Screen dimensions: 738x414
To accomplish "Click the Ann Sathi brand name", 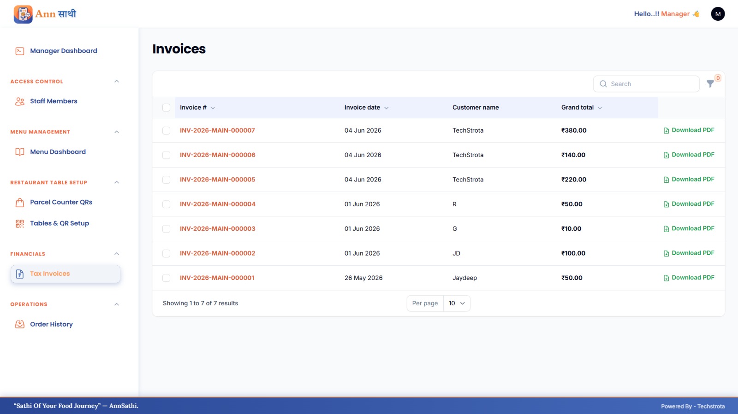I will click(56, 14).
